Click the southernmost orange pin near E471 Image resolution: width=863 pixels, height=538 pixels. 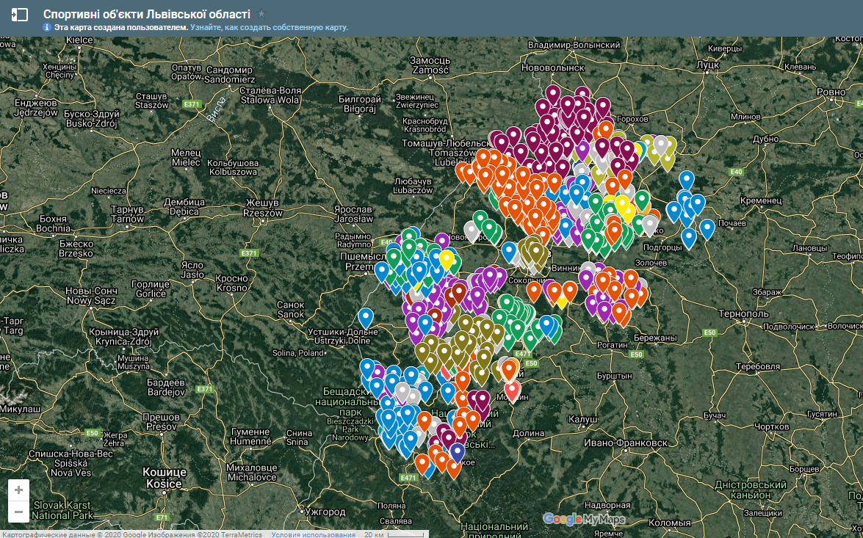point(453,467)
